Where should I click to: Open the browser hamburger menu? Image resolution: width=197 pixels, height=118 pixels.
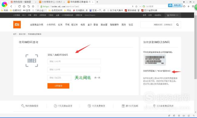193,6
